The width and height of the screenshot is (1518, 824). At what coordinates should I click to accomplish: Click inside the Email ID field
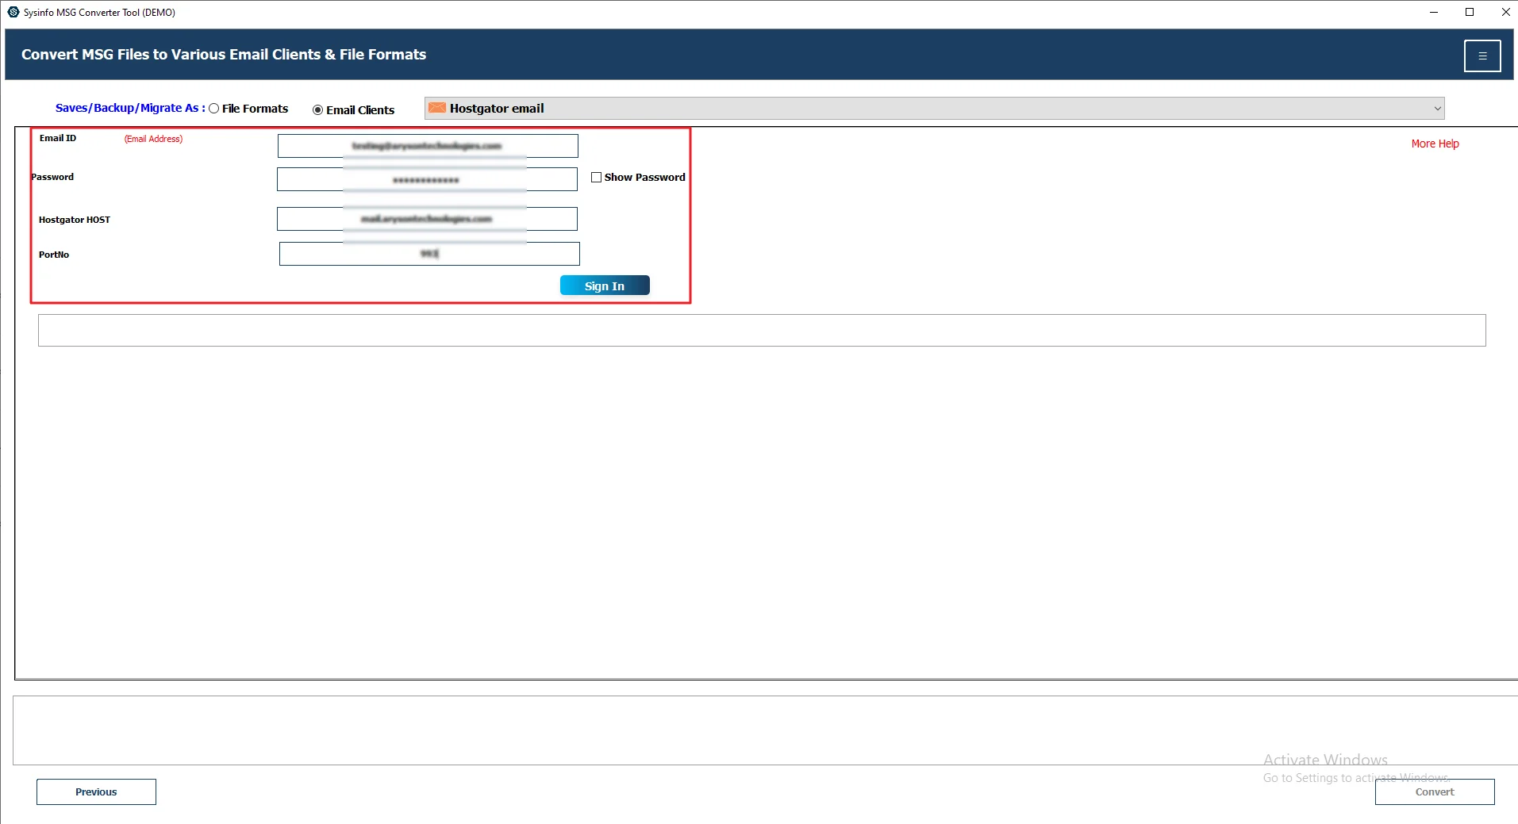(427, 145)
